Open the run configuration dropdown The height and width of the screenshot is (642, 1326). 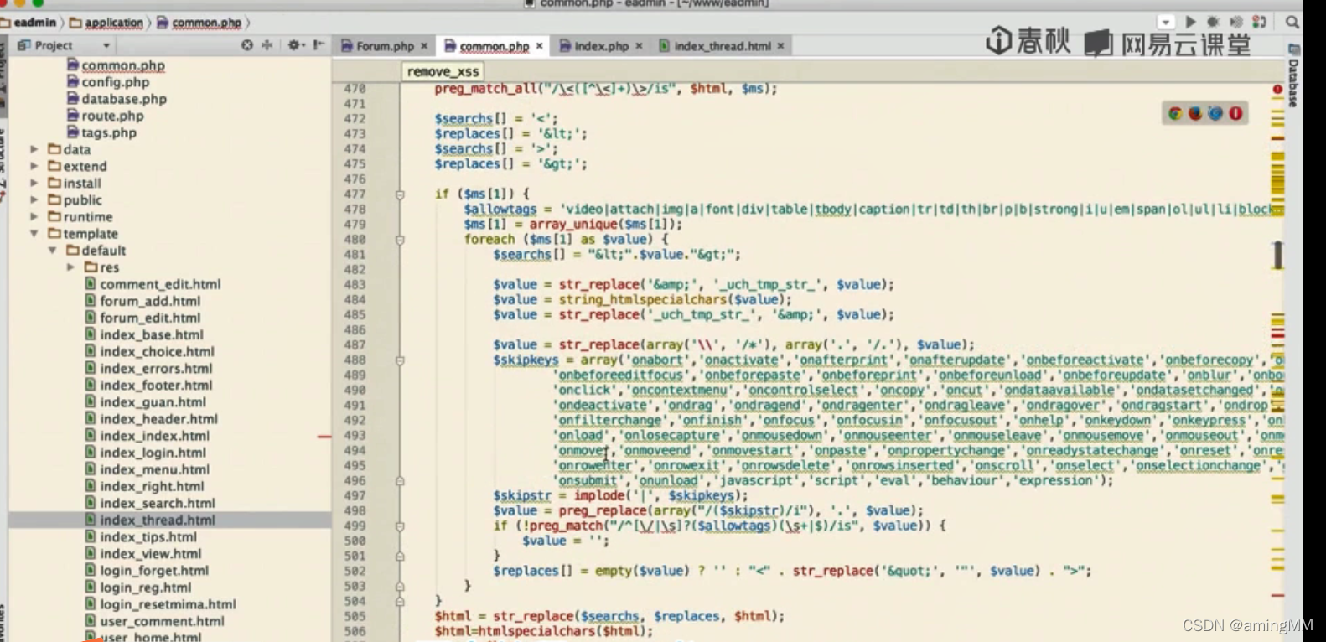1166,22
